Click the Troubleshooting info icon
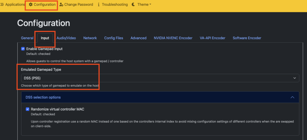307x140 pixels. [x=99, y=4]
